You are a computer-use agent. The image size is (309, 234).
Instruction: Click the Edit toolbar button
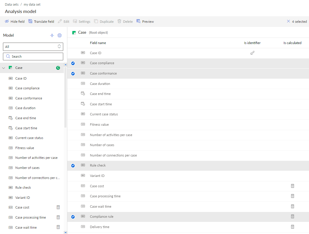tap(64, 22)
